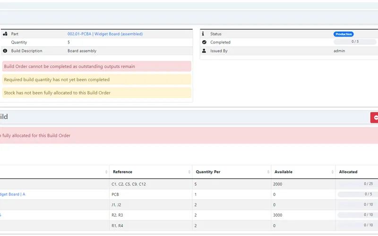
Task: Open the 002.01-PCBA Widget Board (assembled) link
Action: [x=105, y=34]
